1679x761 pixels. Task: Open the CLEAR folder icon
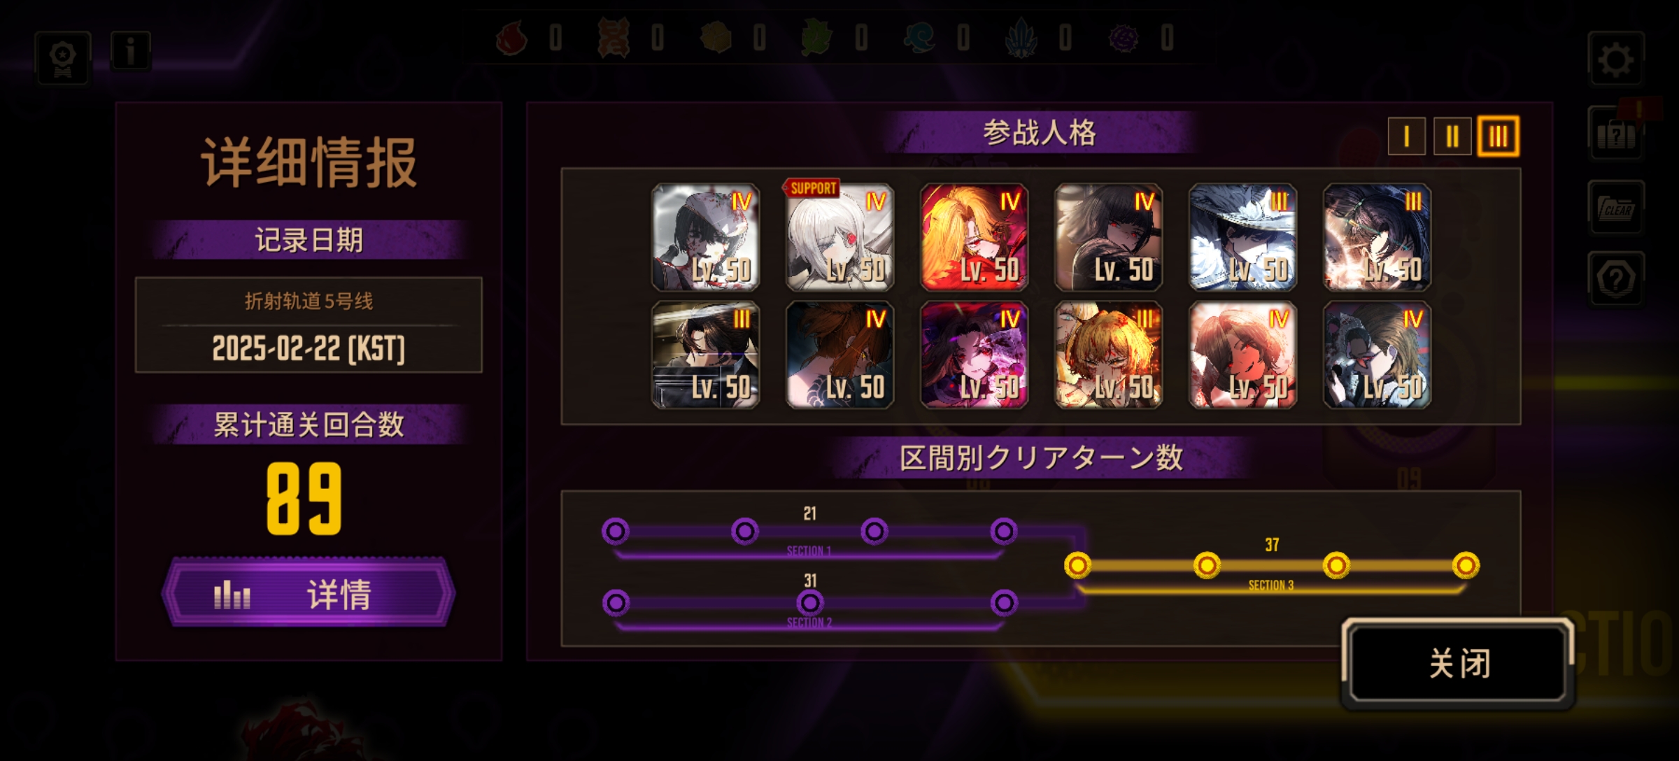tap(1615, 208)
